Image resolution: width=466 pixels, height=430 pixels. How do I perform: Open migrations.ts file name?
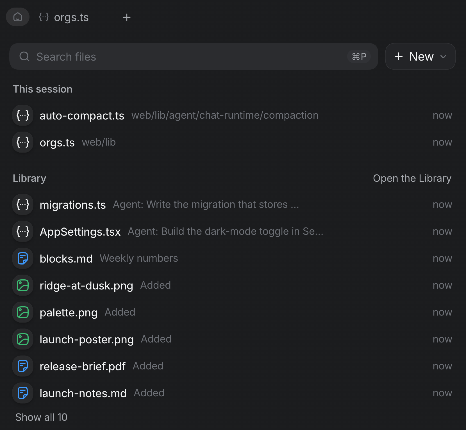point(73,205)
